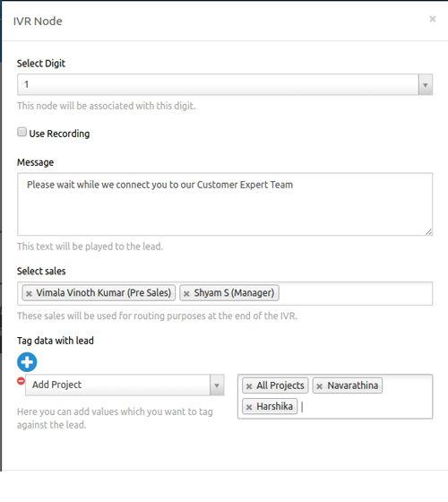Click the Vimala Vinoth Kumar tag label
The image size is (448, 502).
103,292
